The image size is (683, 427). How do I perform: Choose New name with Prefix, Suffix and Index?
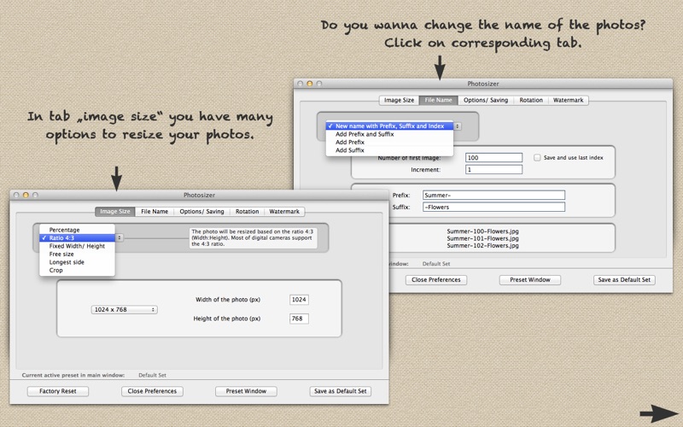[389, 126]
